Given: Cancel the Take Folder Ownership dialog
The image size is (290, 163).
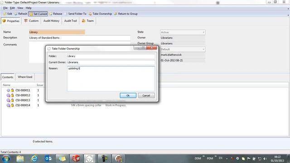Looking at the screenshot, I should pyautogui.click(x=146, y=96).
